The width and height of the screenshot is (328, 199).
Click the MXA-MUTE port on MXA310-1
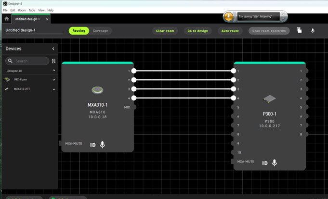coord(60,143)
